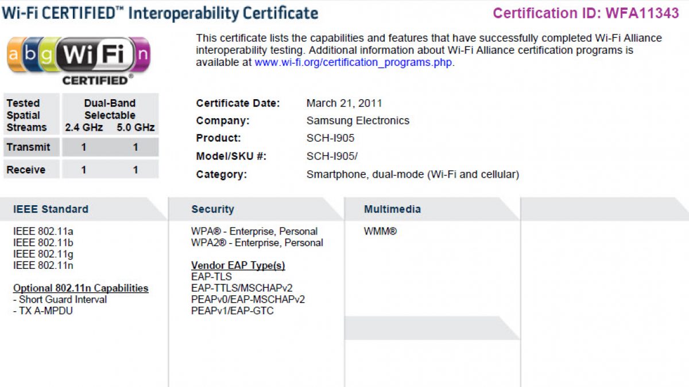Select the IEEE Standard column header
Viewport: 689px width, 387px height.
[x=51, y=209]
